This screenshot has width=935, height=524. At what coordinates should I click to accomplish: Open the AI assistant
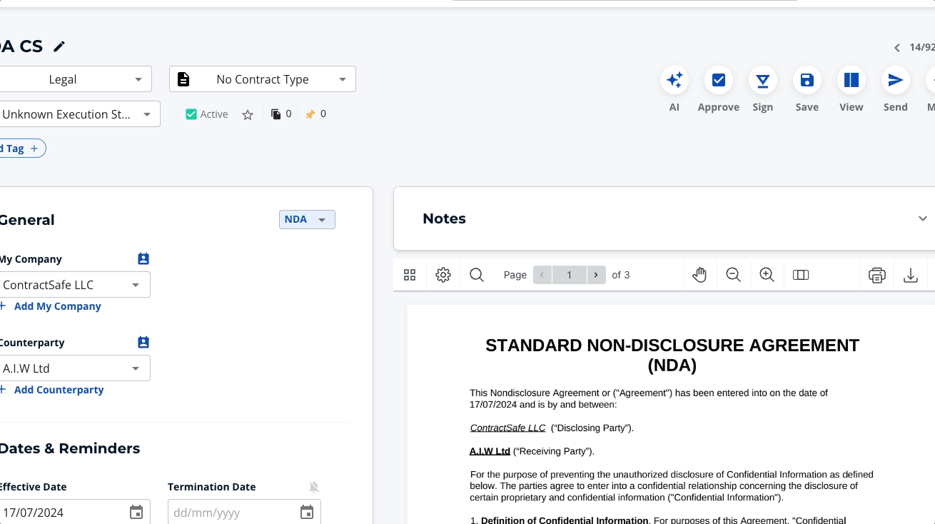point(674,80)
